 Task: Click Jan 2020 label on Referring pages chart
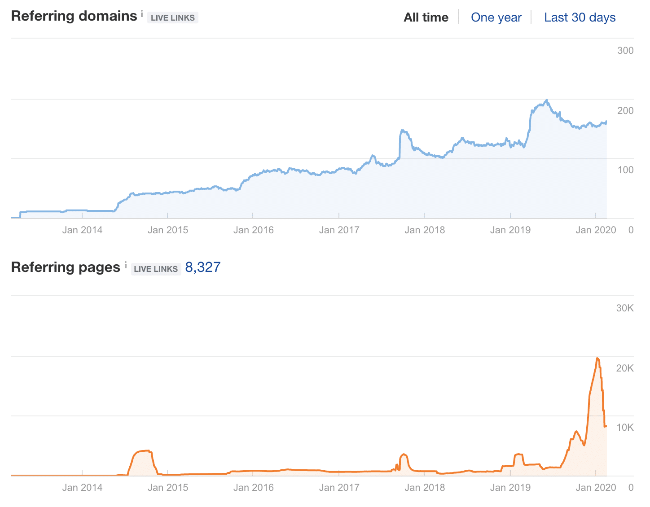[596, 488]
